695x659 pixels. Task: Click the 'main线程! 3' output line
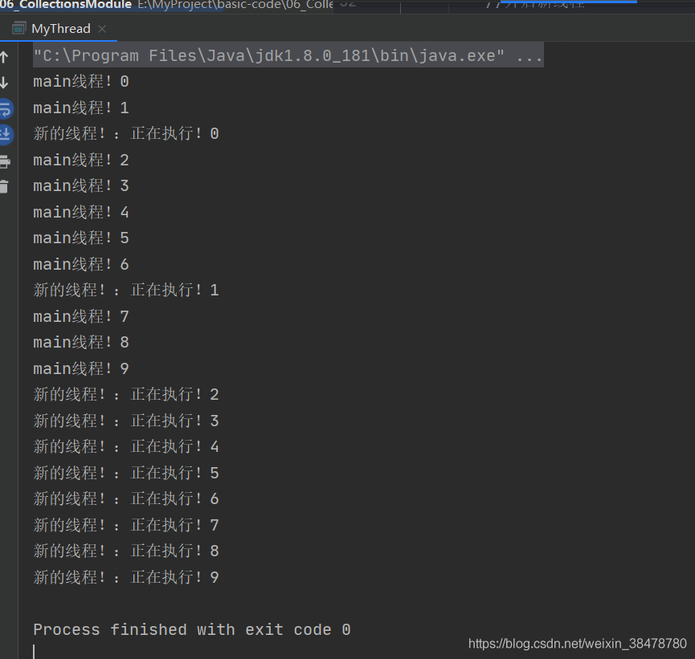[81, 185]
